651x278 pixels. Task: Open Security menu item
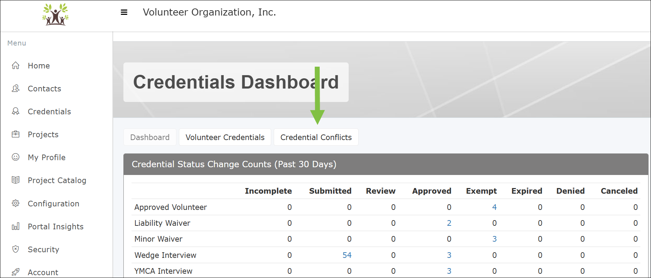[x=43, y=249]
